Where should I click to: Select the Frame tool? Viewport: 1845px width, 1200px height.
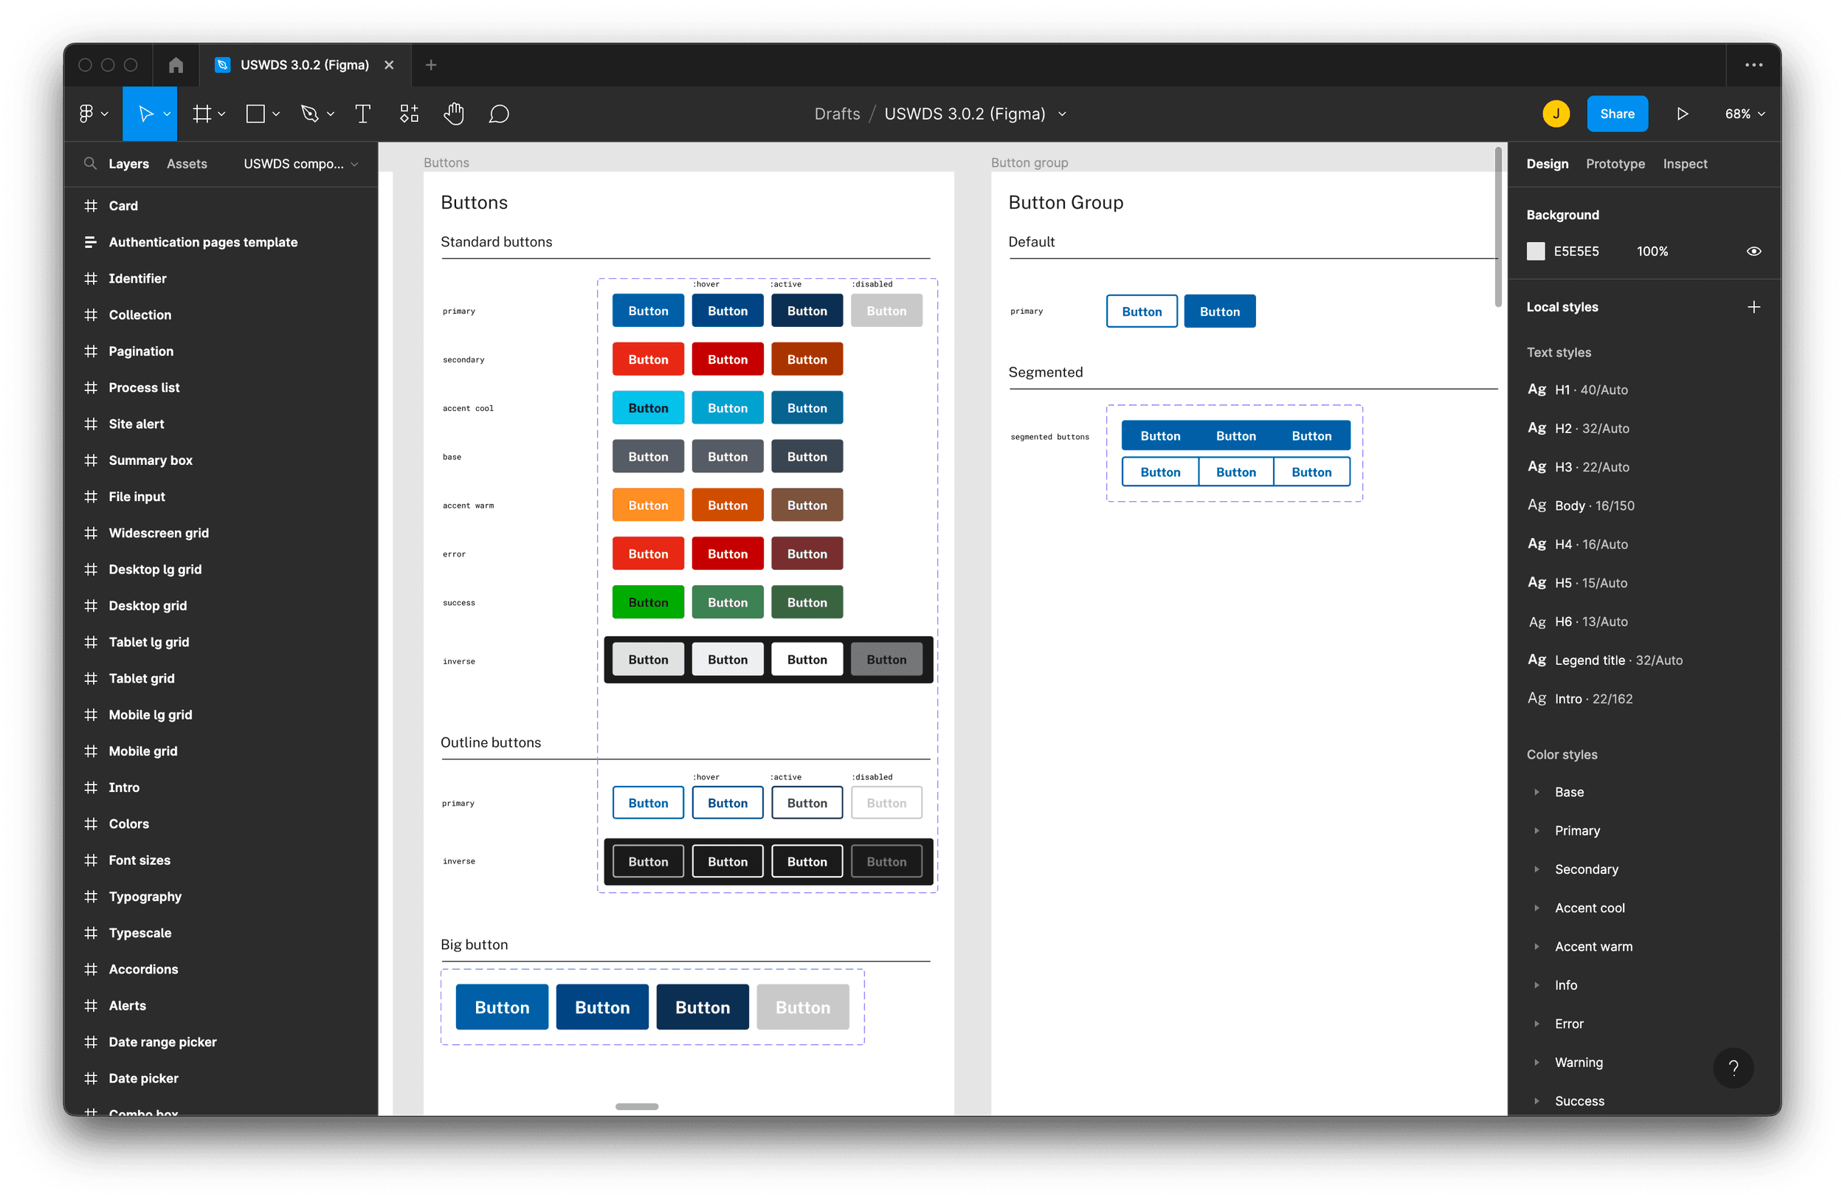pyautogui.click(x=201, y=114)
